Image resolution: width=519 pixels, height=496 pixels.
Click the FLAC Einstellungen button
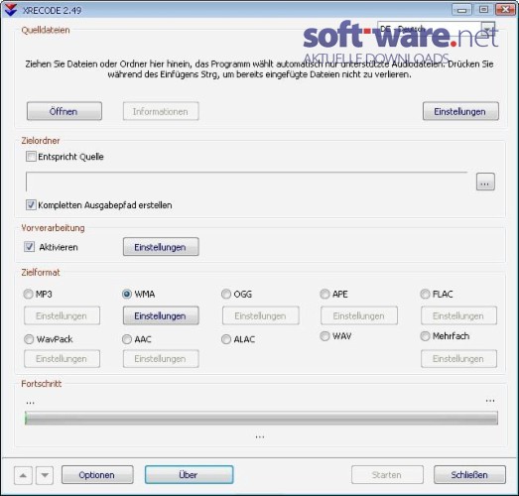coord(458,315)
